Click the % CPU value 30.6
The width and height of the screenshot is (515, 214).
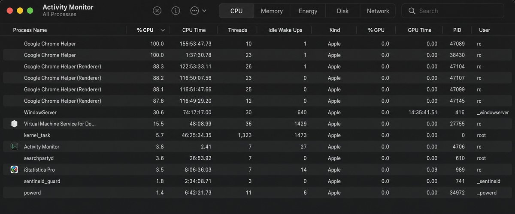click(158, 112)
